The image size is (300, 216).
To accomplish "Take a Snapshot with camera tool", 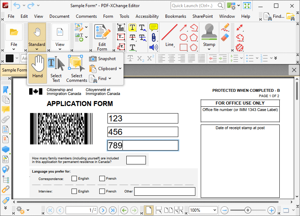I will point(102,59).
